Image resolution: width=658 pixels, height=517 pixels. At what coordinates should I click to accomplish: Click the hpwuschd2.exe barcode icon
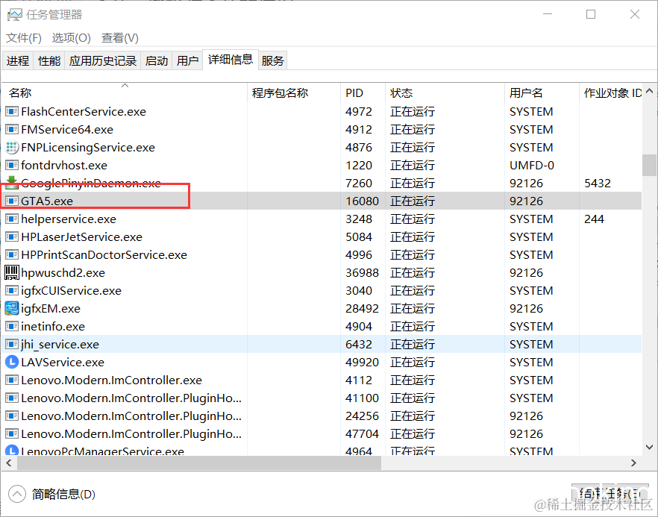point(12,273)
